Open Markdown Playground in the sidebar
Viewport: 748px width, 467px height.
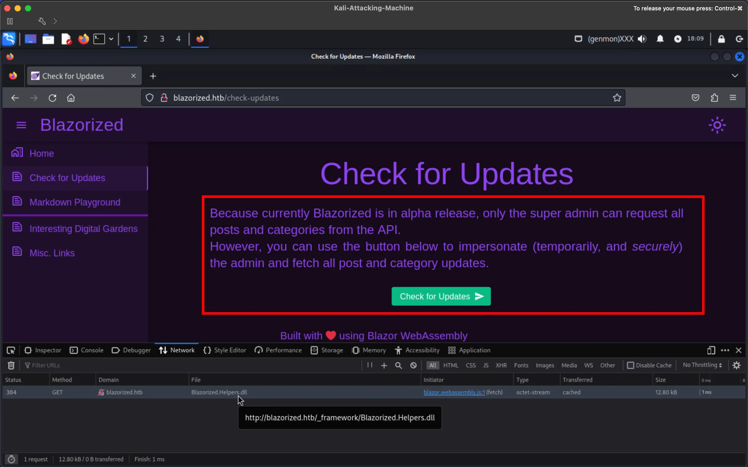pos(75,202)
